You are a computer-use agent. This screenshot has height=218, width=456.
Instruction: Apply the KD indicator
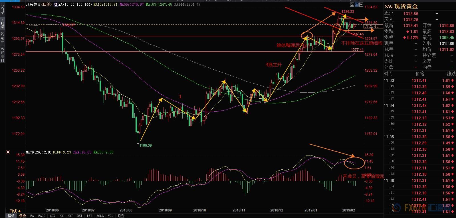point(61,216)
